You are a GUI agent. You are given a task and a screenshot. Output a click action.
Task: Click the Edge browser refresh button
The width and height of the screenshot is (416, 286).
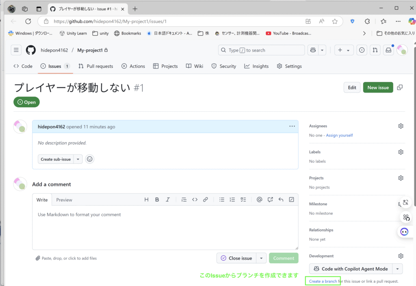28,21
